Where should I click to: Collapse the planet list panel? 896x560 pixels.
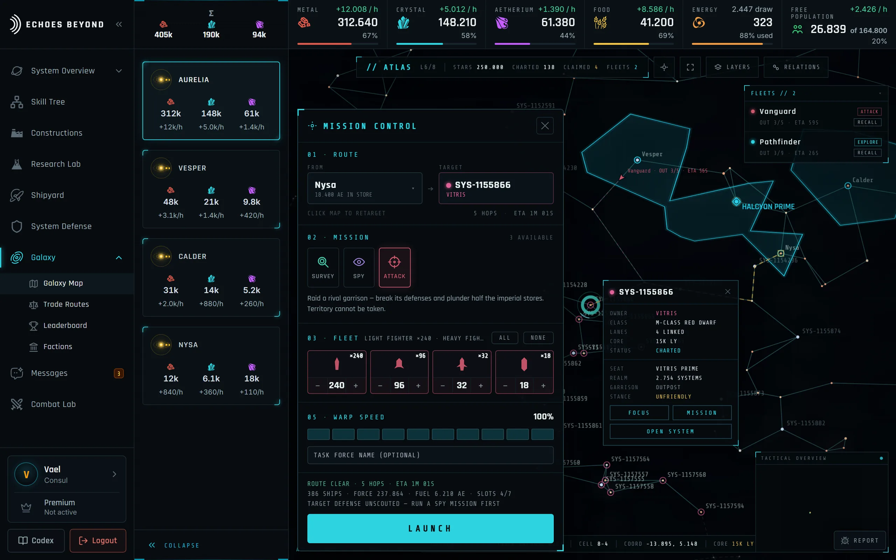click(x=174, y=545)
